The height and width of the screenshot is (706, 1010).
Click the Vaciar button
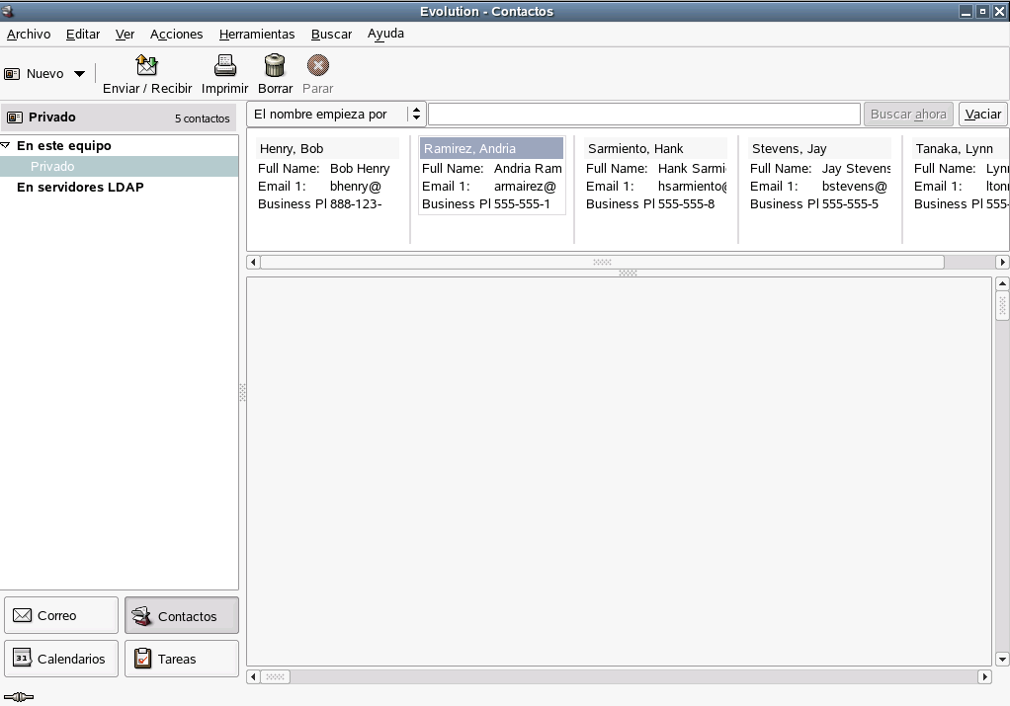[x=982, y=115]
